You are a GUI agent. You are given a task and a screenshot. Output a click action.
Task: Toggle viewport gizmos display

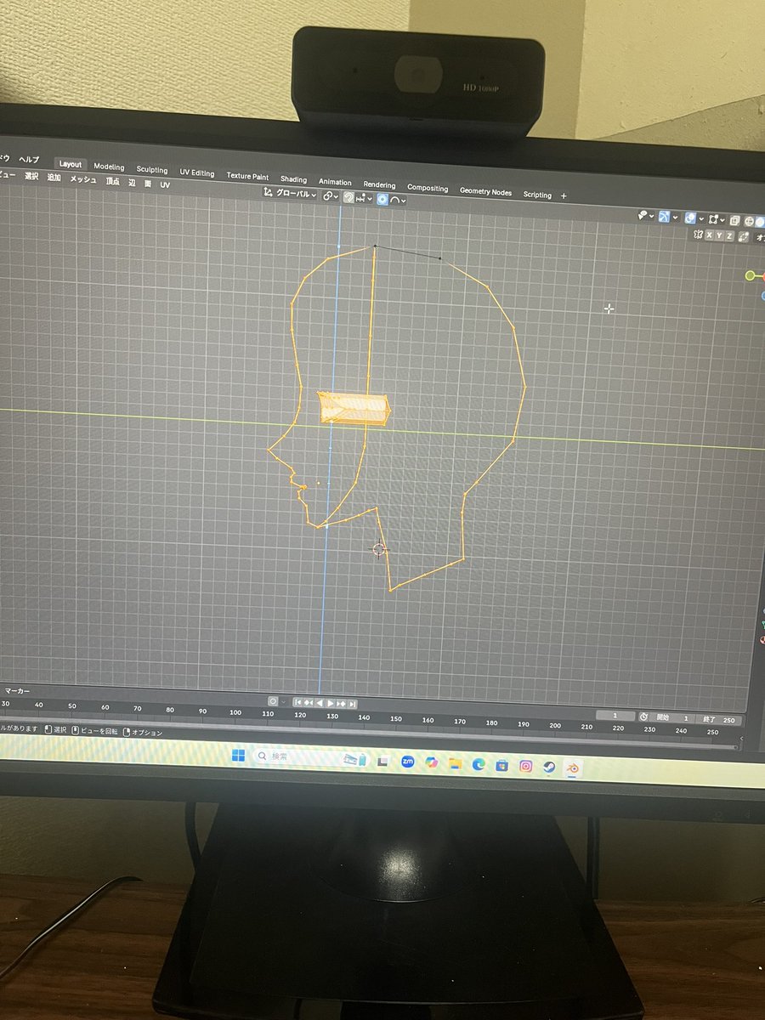665,217
